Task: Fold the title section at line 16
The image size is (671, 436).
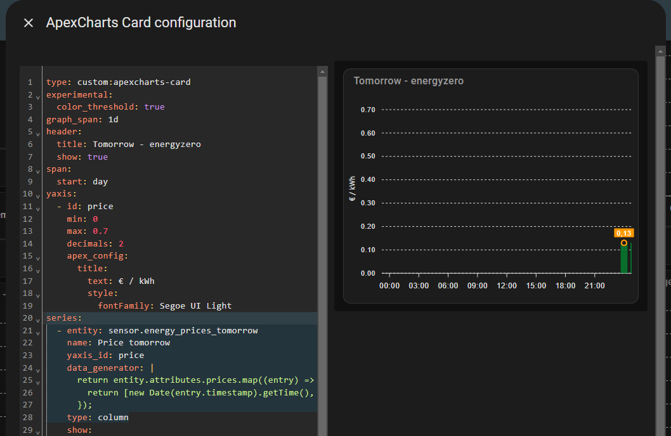Action: tap(37, 271)
